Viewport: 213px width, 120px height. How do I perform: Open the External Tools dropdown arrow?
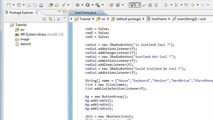(103, 5)
